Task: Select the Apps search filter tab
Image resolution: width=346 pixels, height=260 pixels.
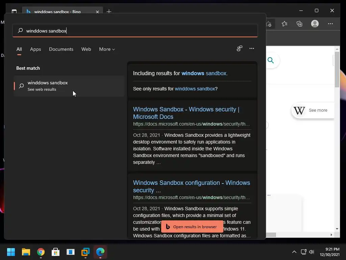Action: pyautogui.click(x=35, y=49)
